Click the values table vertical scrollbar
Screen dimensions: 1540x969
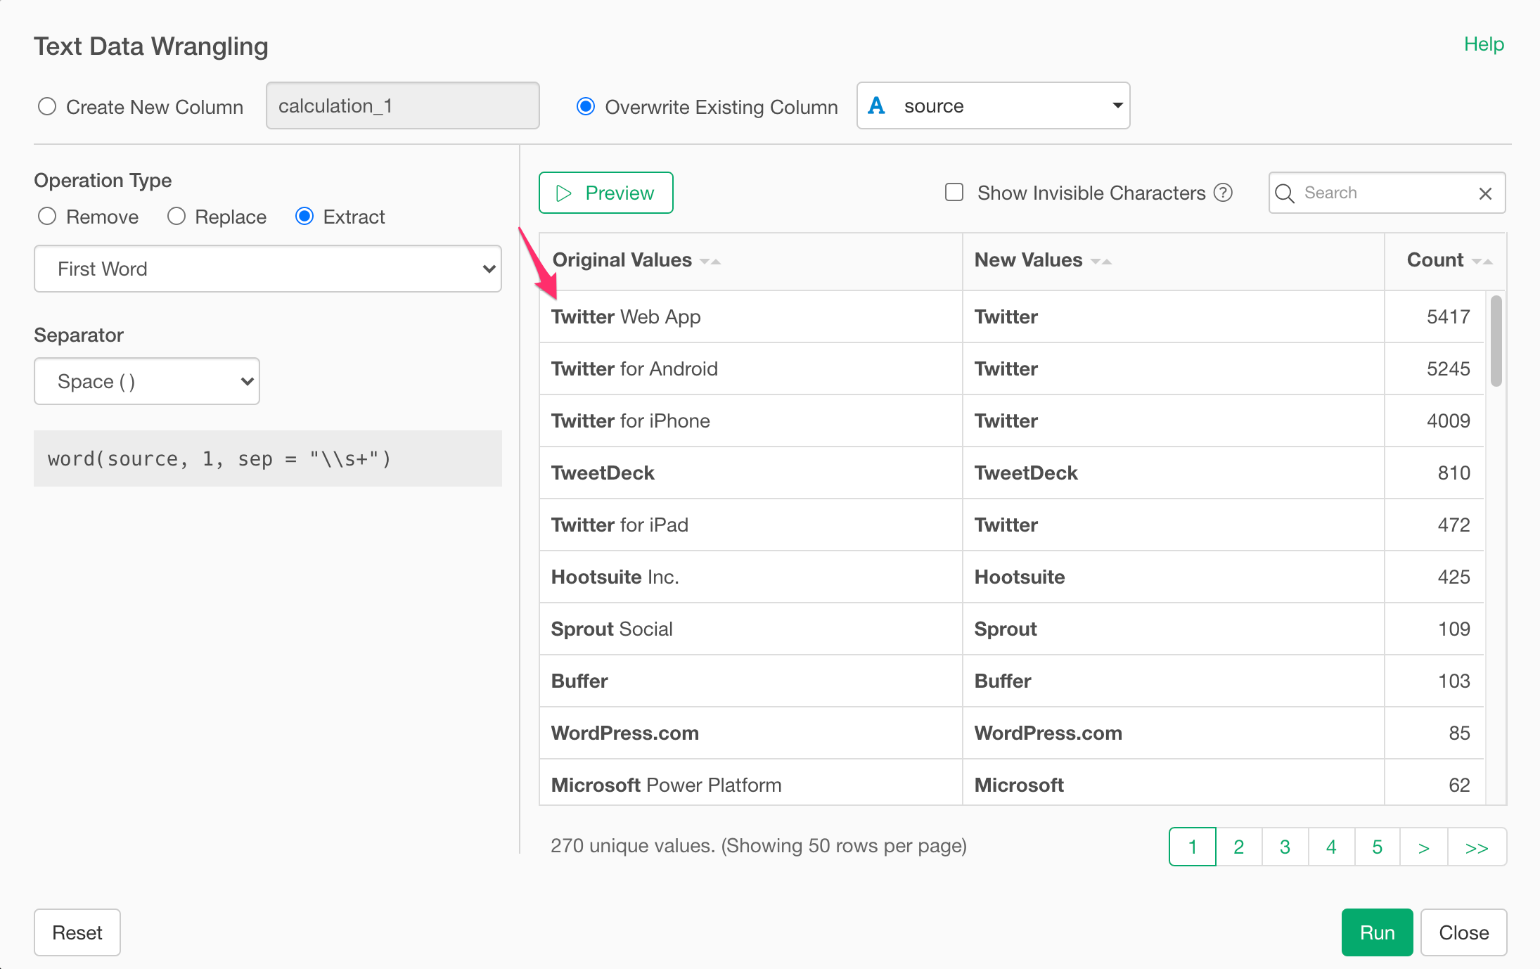(1496, 341)
